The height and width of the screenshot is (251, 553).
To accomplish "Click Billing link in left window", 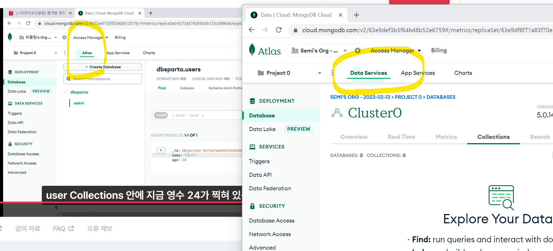I will [120, 37].
